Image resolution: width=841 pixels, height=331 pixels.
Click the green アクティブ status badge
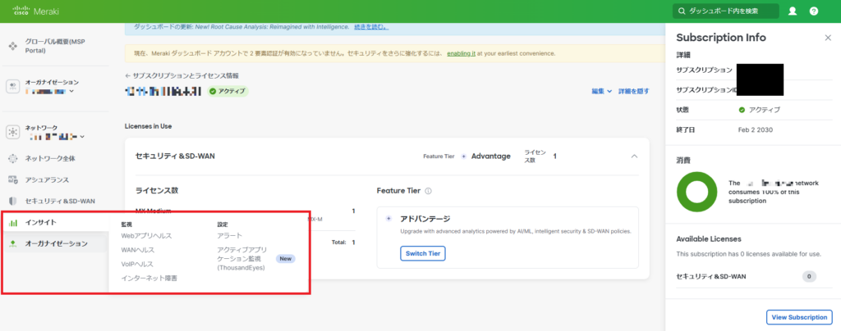click(228, 91)
